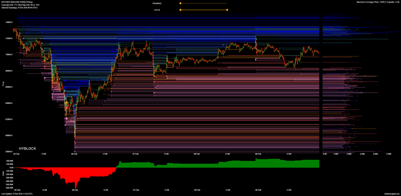
Task: Click the -300.00K delta axis label
Action: coord(9,178)
